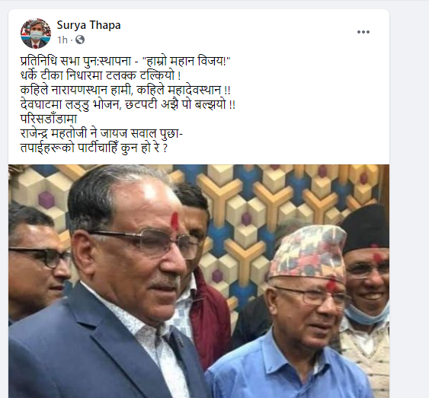429x398 pixels.
Task: Click the black cap at photo's right edge
Action: (x=365, y=228)
